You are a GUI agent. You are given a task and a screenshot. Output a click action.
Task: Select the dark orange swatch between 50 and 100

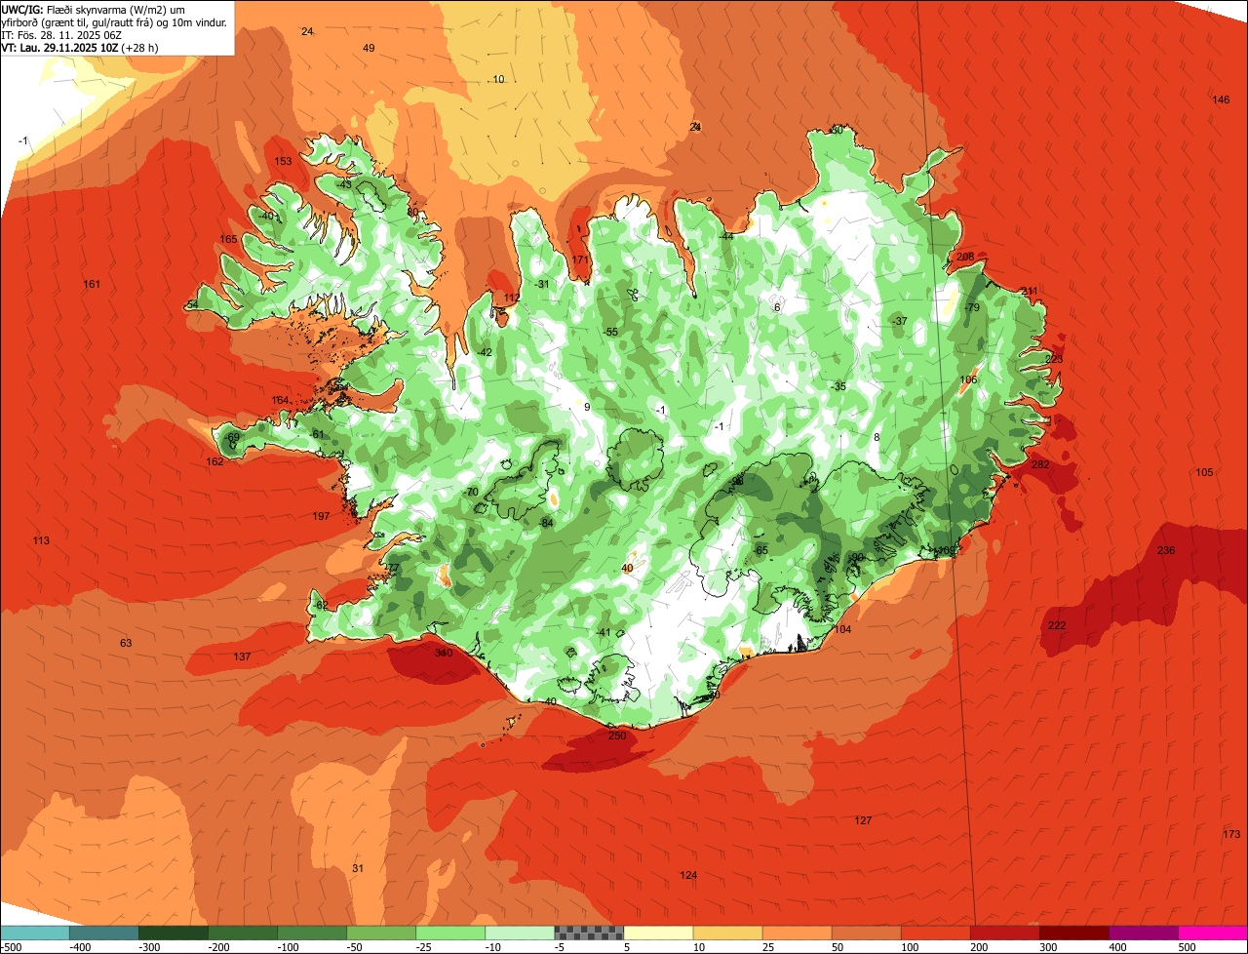coord(866,933)
